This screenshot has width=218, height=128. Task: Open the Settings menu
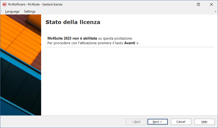coord(30,11)
